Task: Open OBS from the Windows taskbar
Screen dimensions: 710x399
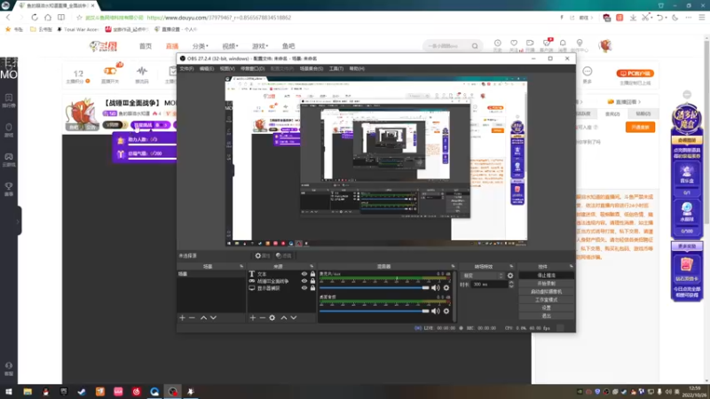Action: pos(172,391)
